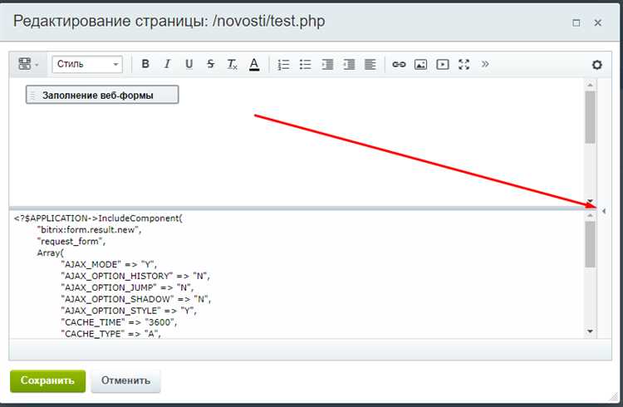Open the Стиль style dropdown

[x=87, y=64]
